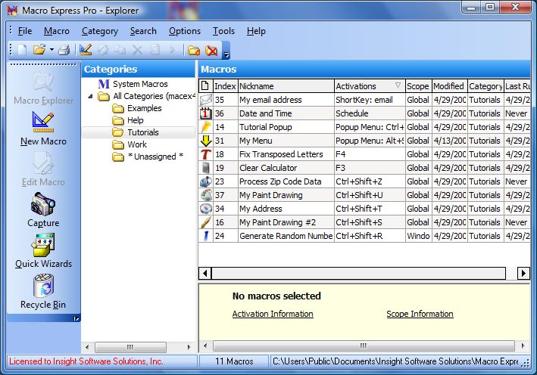Image resolution: width=537 pixels, height=375 pixels.
Task: Click the pin icon for Tutorial Popup
Action: (206, 127)
